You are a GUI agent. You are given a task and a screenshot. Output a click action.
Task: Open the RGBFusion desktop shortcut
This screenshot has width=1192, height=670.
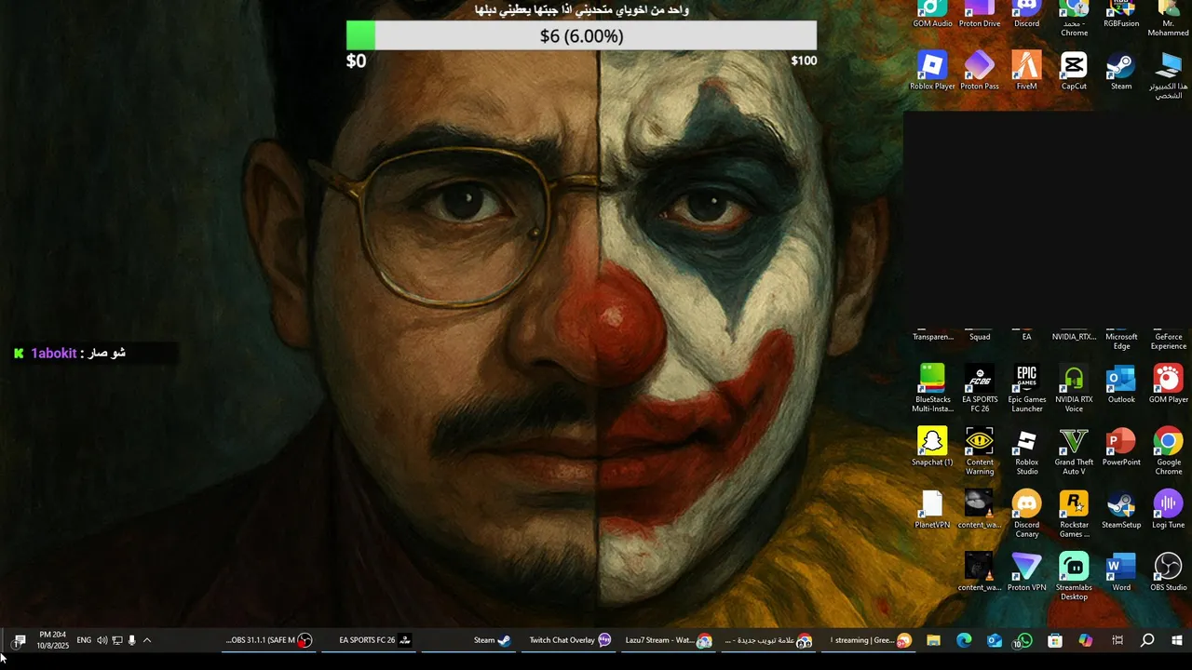click(1121, 14)
